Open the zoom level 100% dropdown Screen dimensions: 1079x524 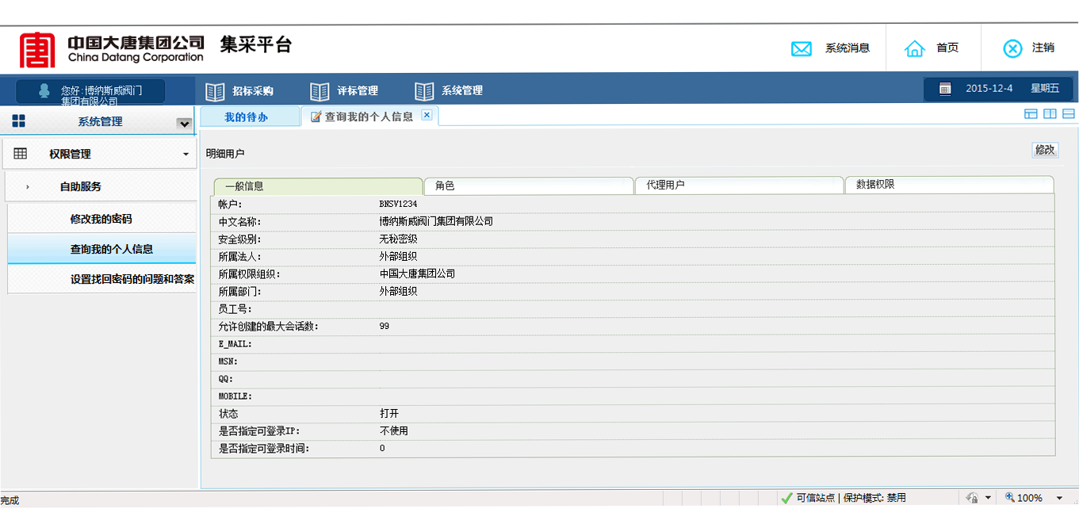click(x=1059, y=498)
